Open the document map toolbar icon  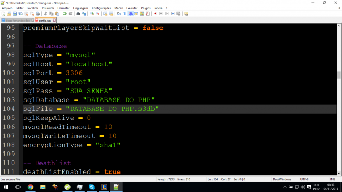coord(142,14)
